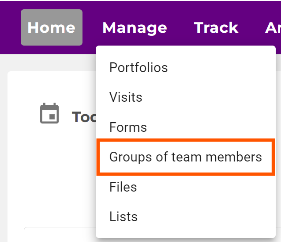Select Portfolios from the Manage dropdown
The width and height of the screenshot is (281, 242).
point(139,68)
